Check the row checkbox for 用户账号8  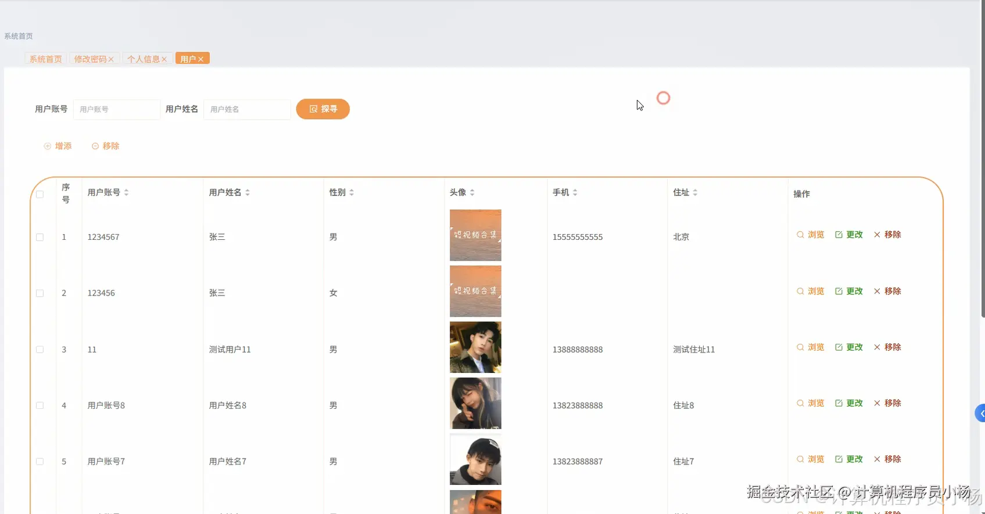pyautogui.click(x=40, y=405)
